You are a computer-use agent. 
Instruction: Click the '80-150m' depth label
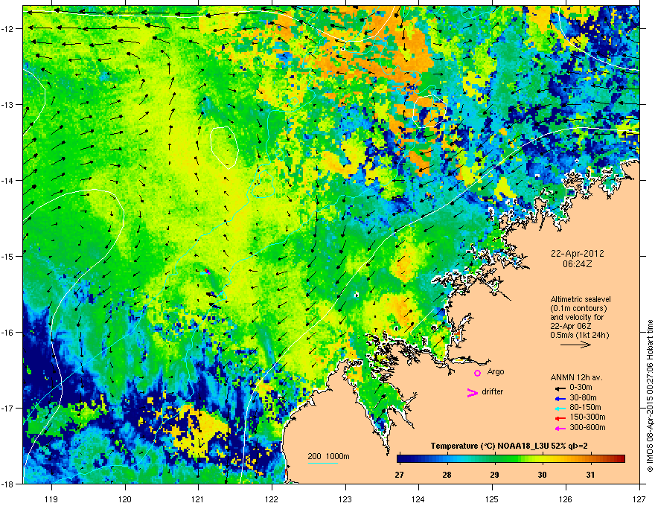tap(585, 408)
